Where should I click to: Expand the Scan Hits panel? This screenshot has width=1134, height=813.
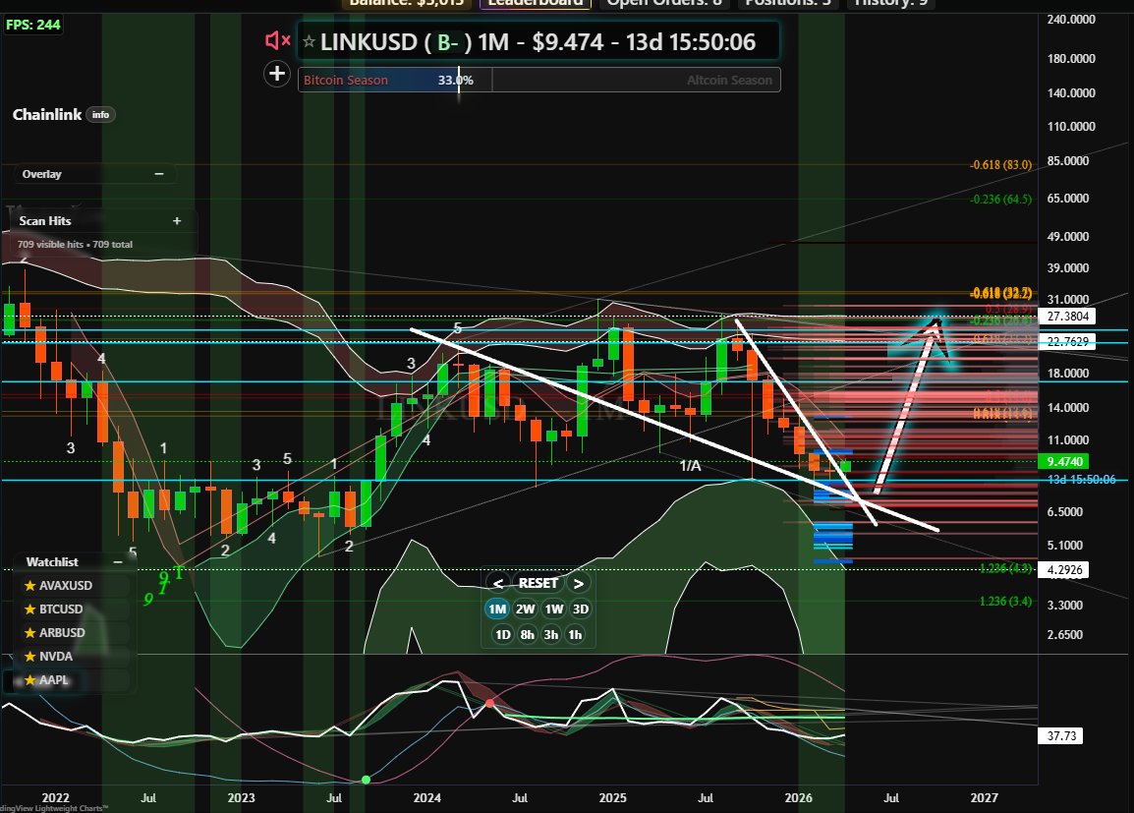[177, 221]
